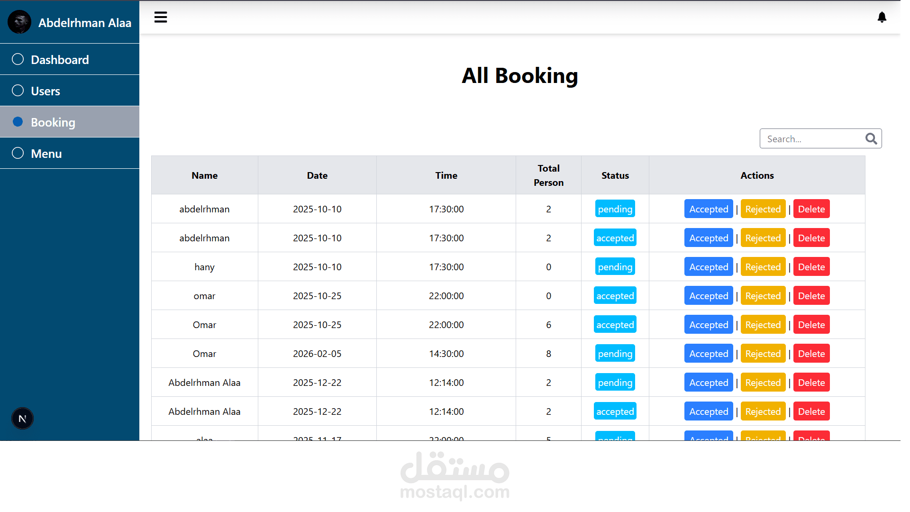Screen dimensions: 910x512
Task: Select the Users circle icon
Action: pyautogui.click(x=18, y=91)
